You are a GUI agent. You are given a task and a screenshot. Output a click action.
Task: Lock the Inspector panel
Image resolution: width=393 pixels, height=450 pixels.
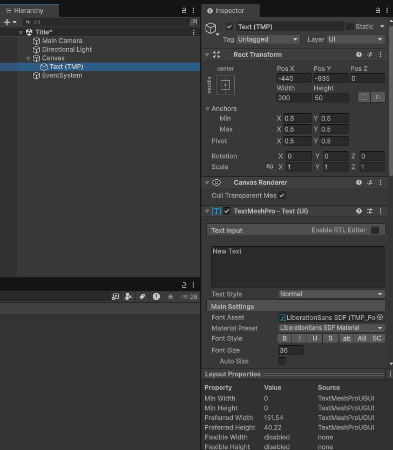378,11
